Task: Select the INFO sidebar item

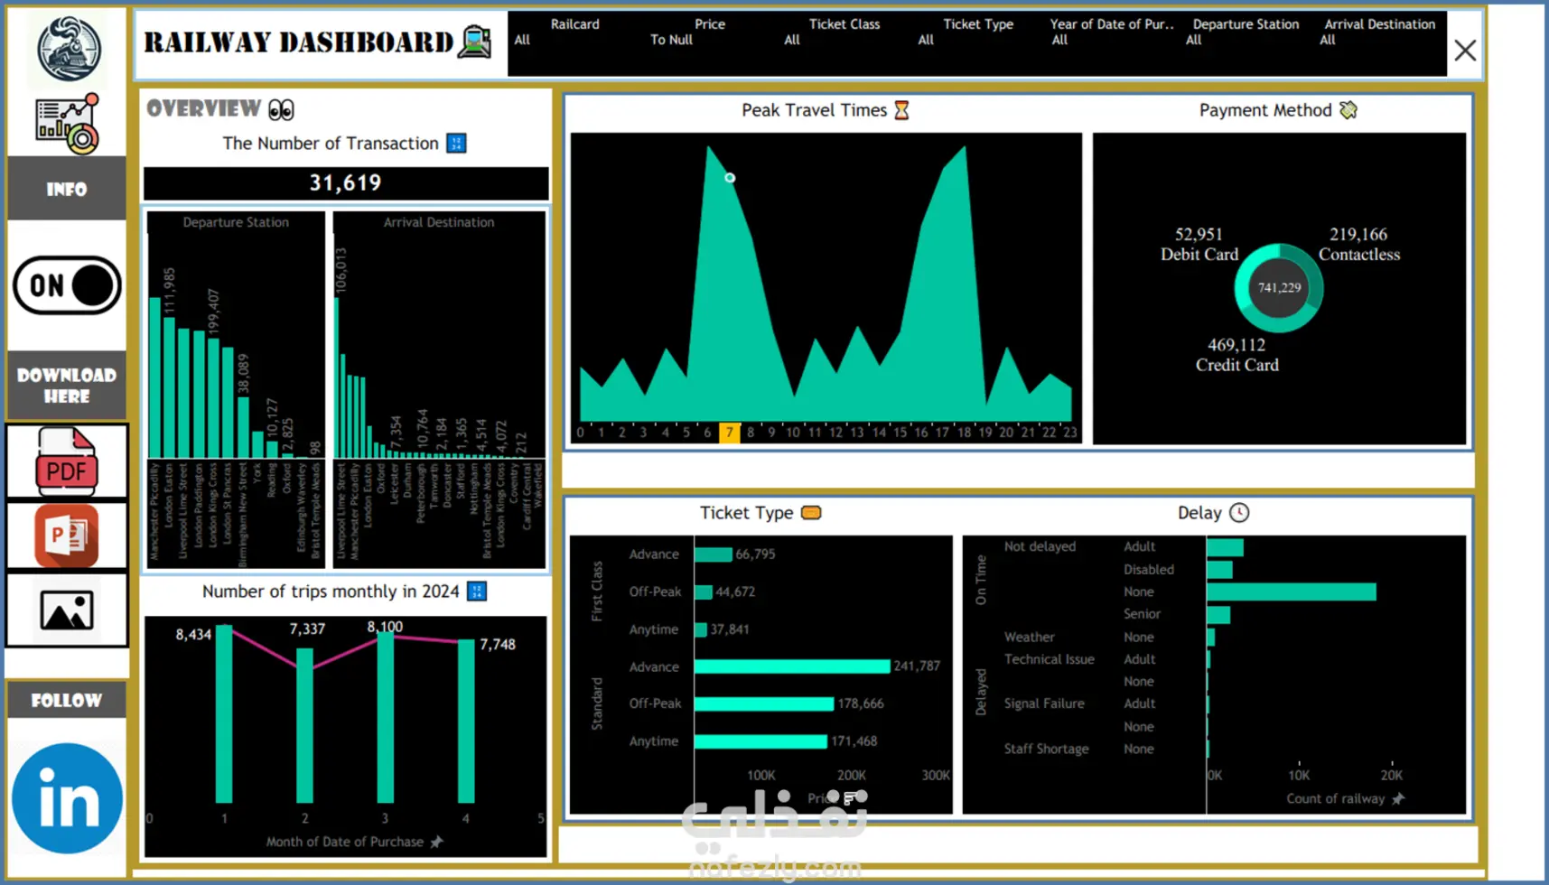Action: point(66,189)
